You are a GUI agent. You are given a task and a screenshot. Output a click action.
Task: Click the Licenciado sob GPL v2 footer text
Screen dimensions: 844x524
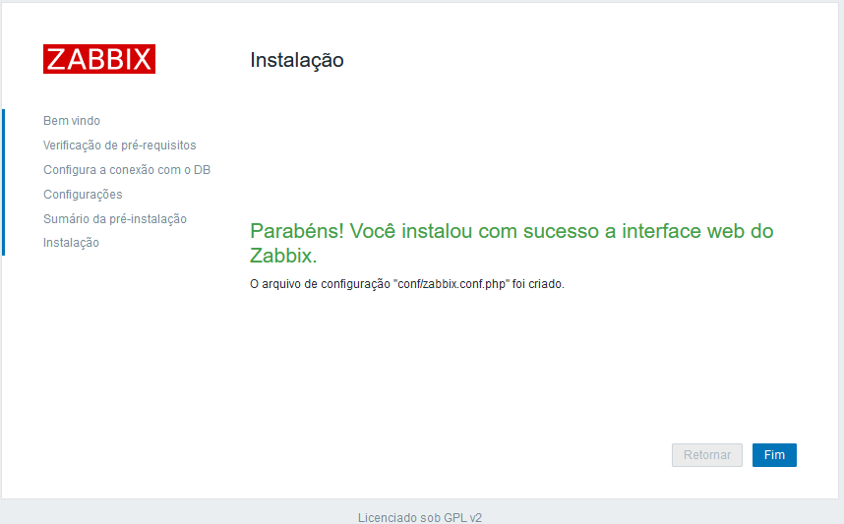(420, 517)
